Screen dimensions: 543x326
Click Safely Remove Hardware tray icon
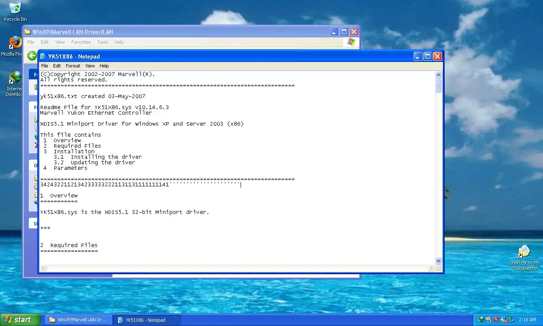click(512, 320)
